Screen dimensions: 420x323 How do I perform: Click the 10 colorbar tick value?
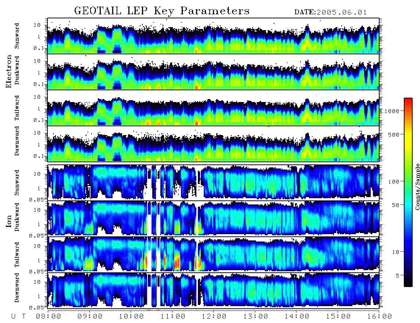[395, 252]
